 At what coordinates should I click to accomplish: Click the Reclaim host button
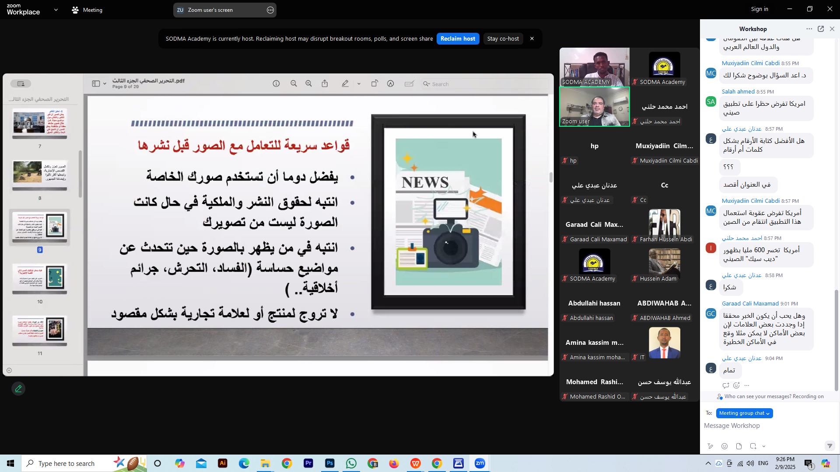[x=458, y=38]
